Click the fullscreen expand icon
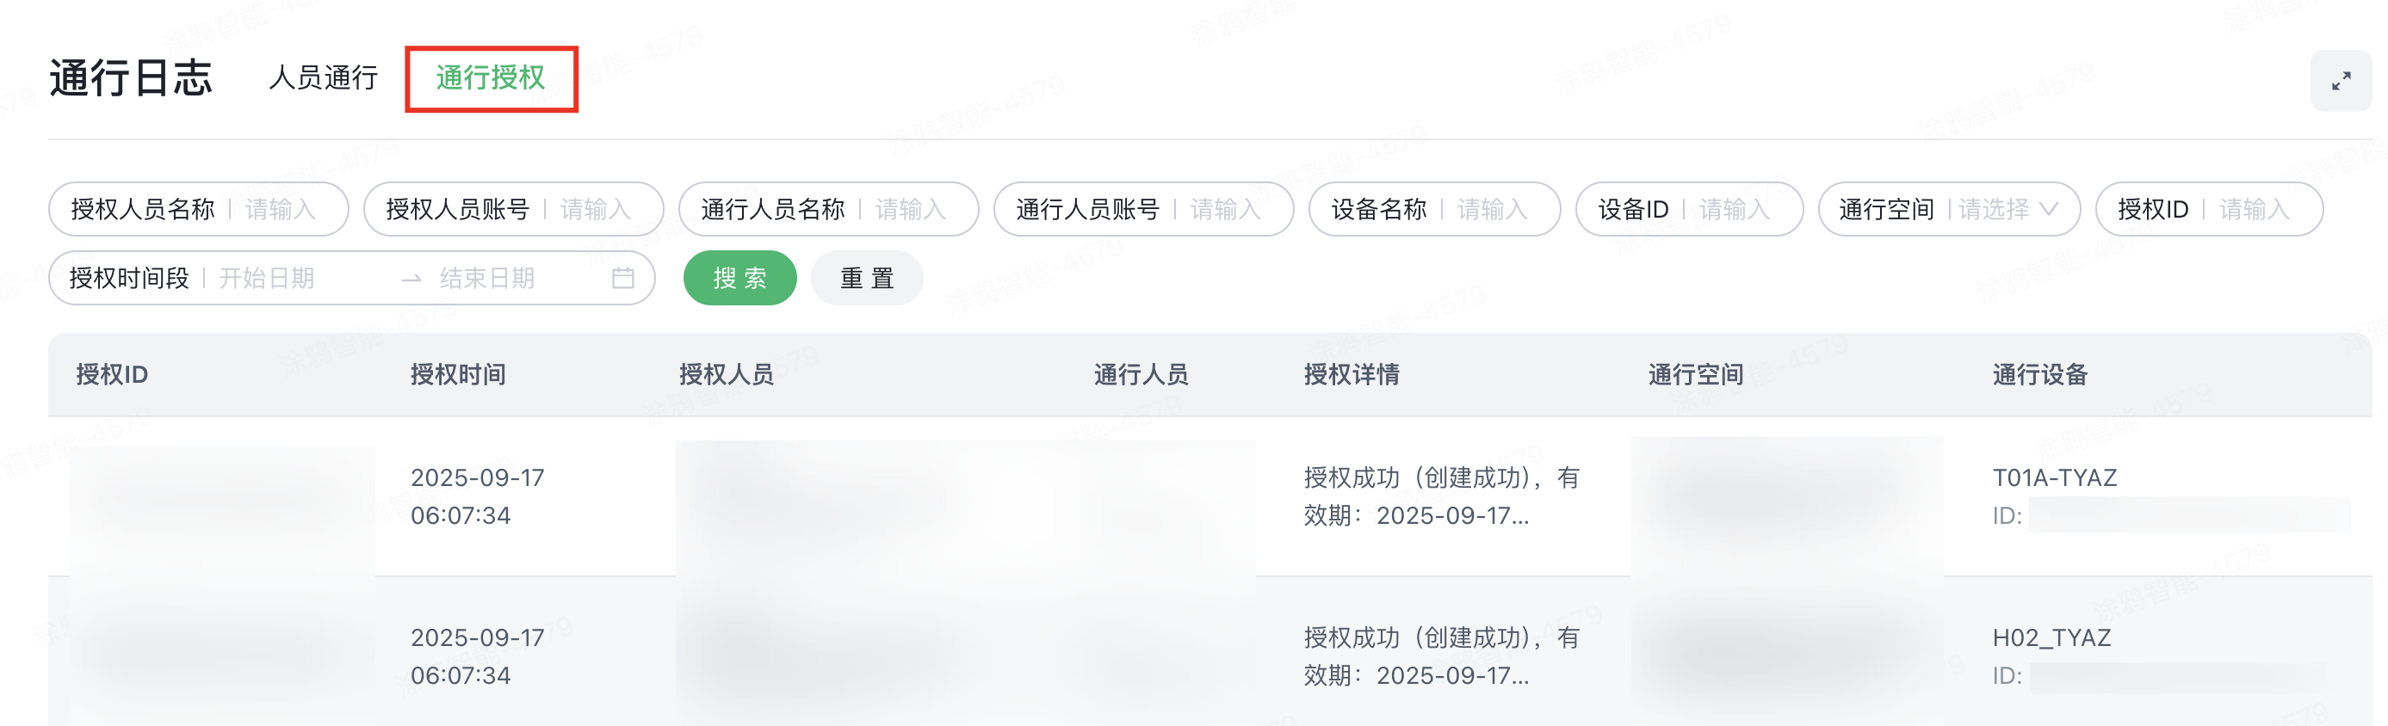The width and height of the screenshot is (2388, 726). 2342,80
